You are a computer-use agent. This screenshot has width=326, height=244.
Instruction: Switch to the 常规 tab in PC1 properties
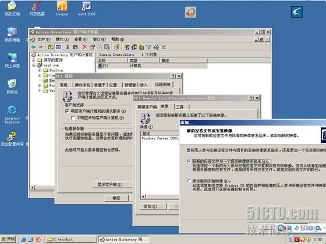pos(63,85)
